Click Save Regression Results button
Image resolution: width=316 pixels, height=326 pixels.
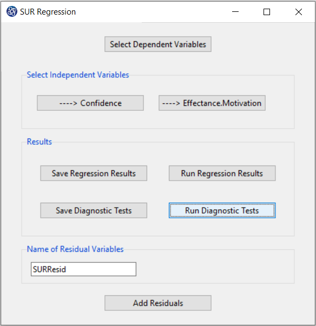[x=94, y=174]
